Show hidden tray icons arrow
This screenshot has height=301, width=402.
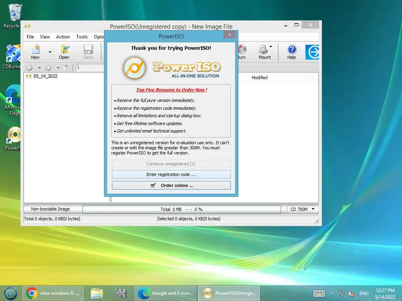[332, 294]
